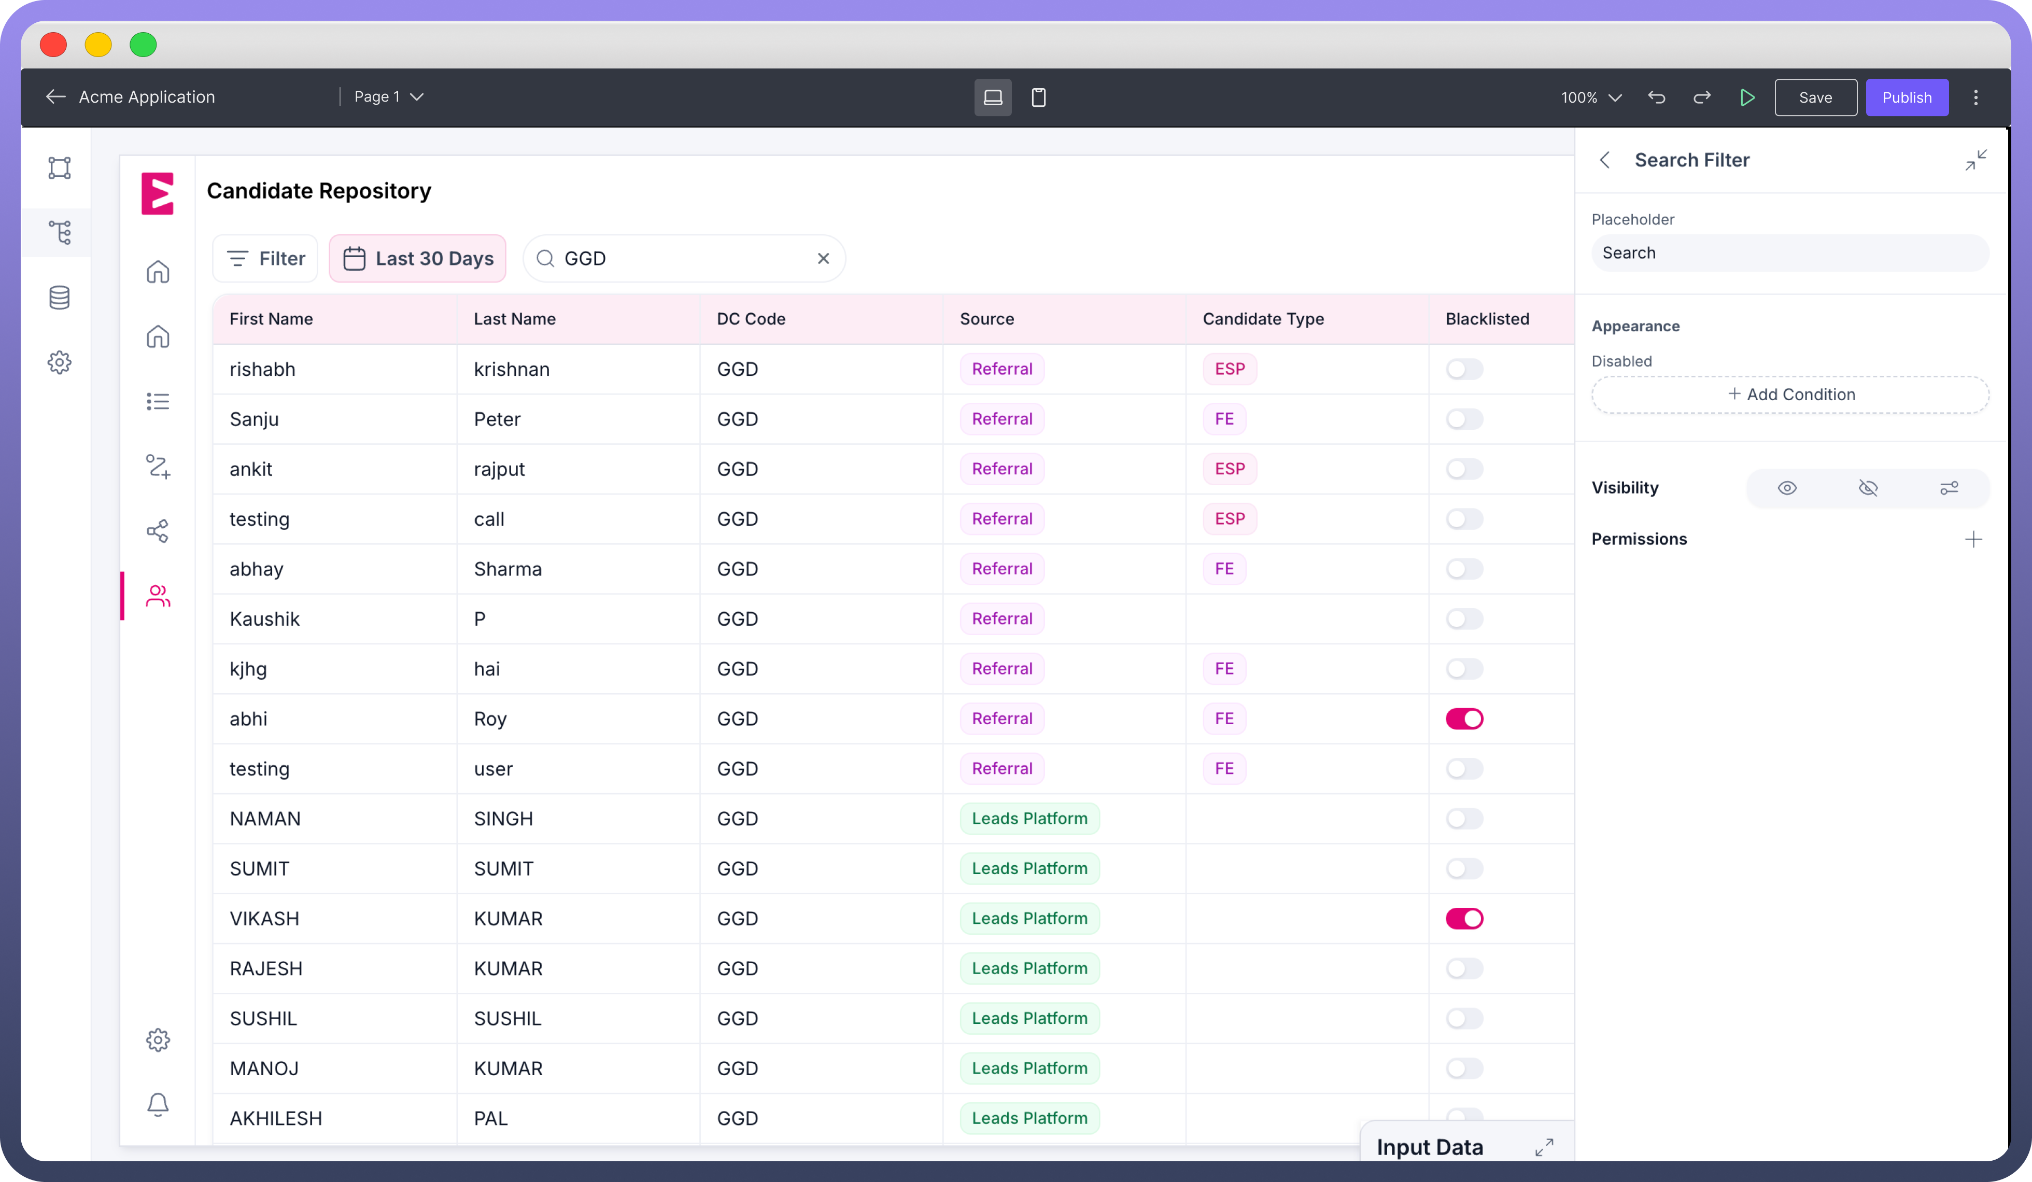The image size is (2032, 1182).
Task: Open the Last 30 Days date filter
Action: 418,259
